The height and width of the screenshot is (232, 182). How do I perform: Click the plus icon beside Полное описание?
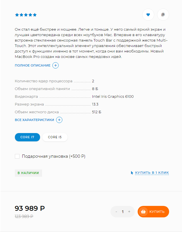pyautogui.click(x=56, y=65)
